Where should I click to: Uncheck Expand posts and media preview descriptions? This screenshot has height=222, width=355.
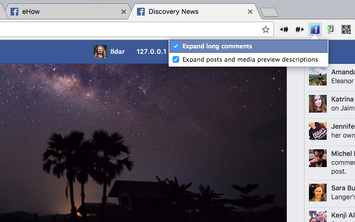176,59
